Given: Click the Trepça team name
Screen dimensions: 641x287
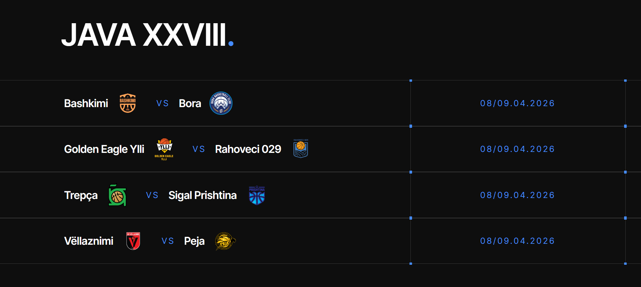Looking at the screenshot, I should click(x=81, y=195).
